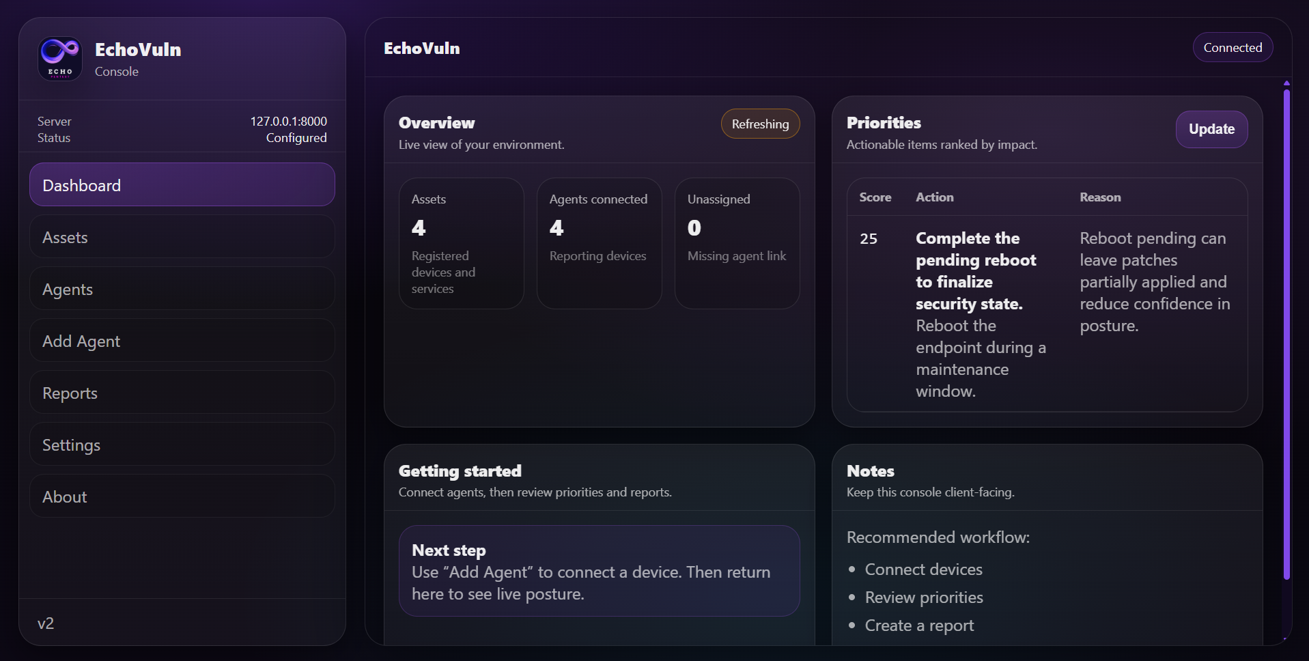Click the v2 version label
The width and height of the screenshot is (1309, 661).
(46, 623)
